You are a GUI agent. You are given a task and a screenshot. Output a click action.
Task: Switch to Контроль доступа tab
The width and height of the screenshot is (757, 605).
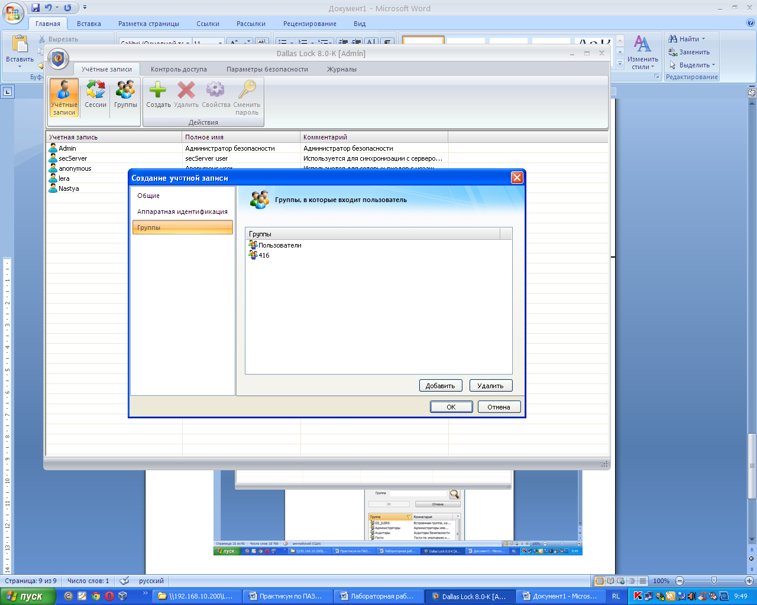click(179, 69)
